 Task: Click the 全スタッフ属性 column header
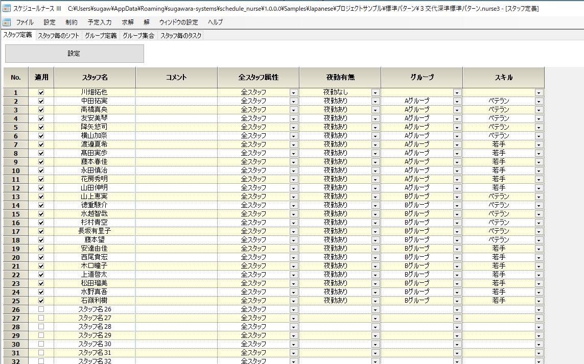(x=259, y=78)
